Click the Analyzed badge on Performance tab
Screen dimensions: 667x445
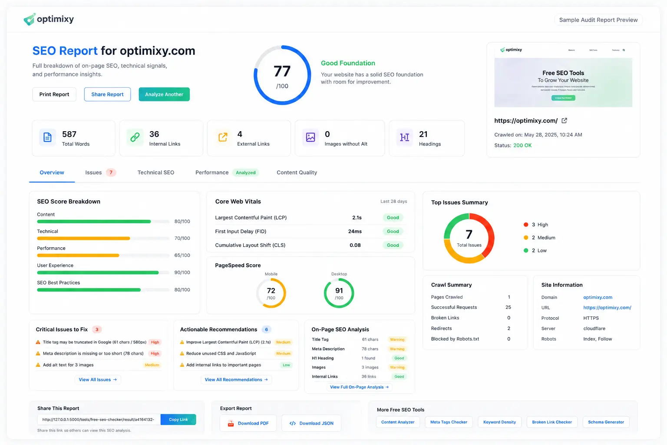pos(246,173)
